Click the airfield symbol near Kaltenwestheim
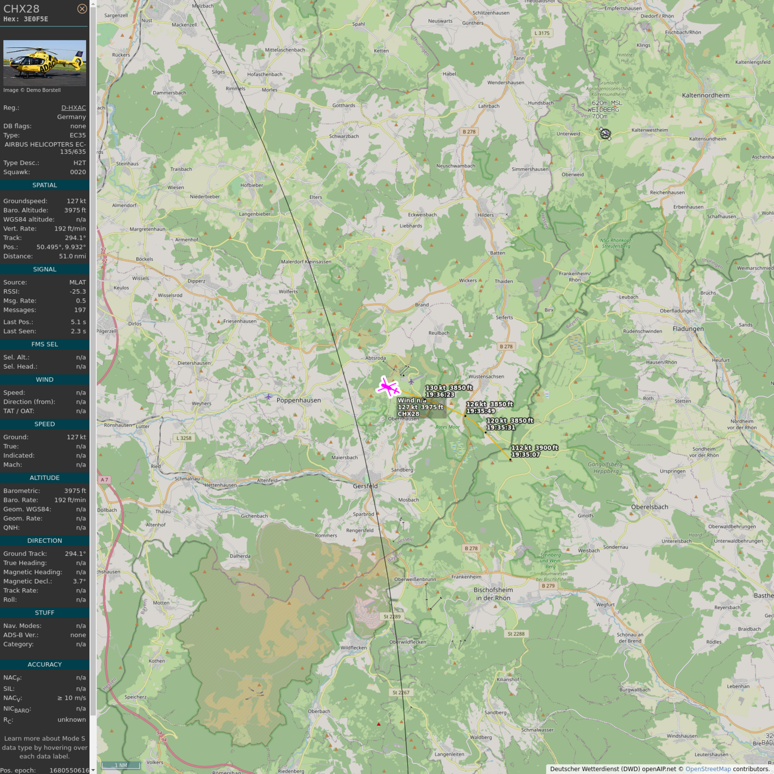 [605, 133]
